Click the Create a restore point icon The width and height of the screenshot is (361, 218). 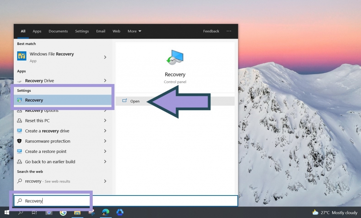click(x=19, y=151)
